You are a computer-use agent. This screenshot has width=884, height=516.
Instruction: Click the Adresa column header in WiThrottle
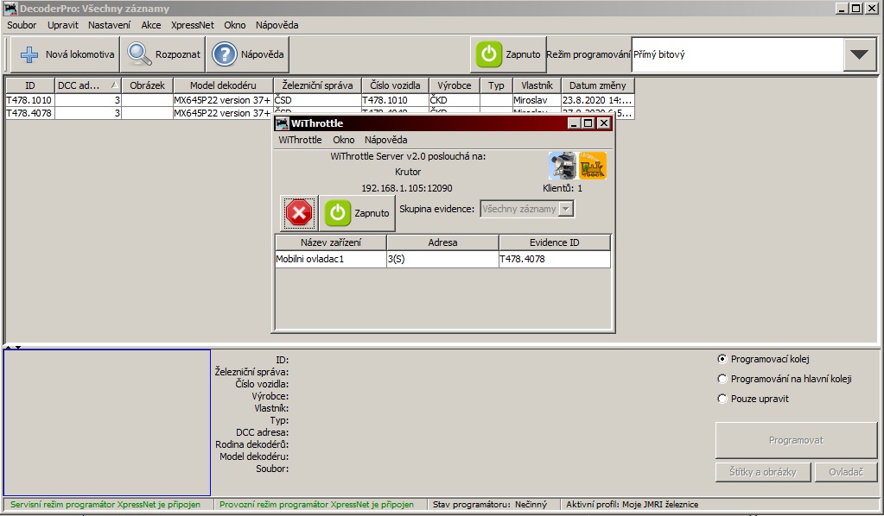click(442, 242)
